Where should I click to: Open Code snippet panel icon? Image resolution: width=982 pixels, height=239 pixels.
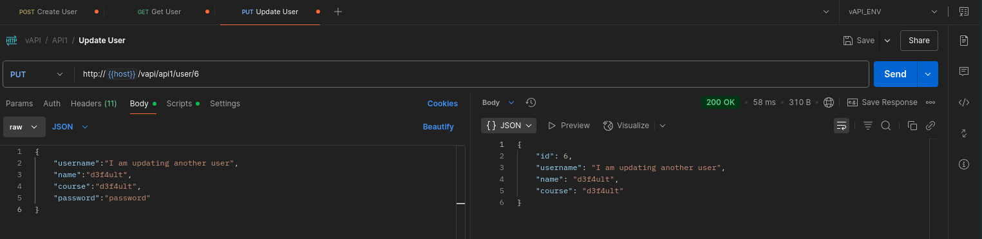click(x=964, y=102)
